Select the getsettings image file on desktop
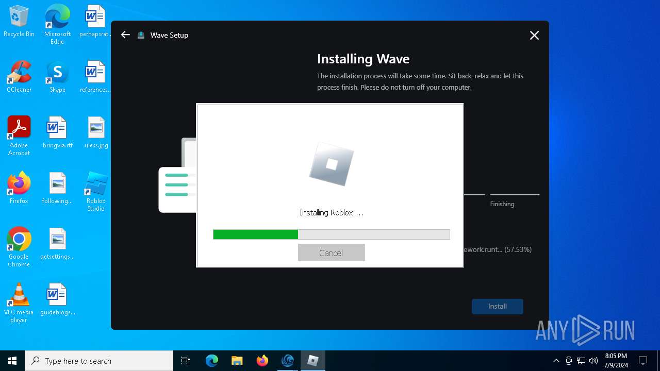 tap(57, 244)
